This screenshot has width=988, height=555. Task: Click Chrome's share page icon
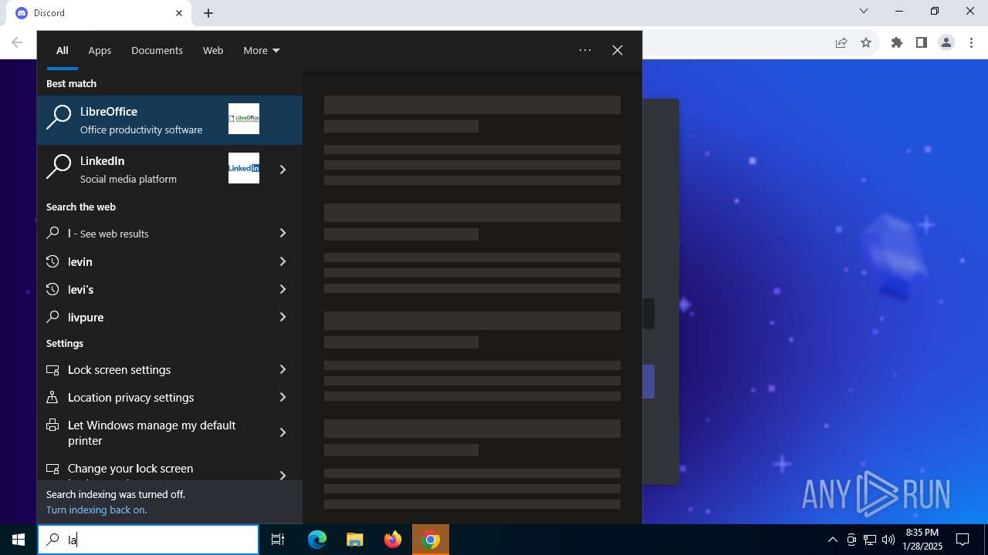coord(841,43)
